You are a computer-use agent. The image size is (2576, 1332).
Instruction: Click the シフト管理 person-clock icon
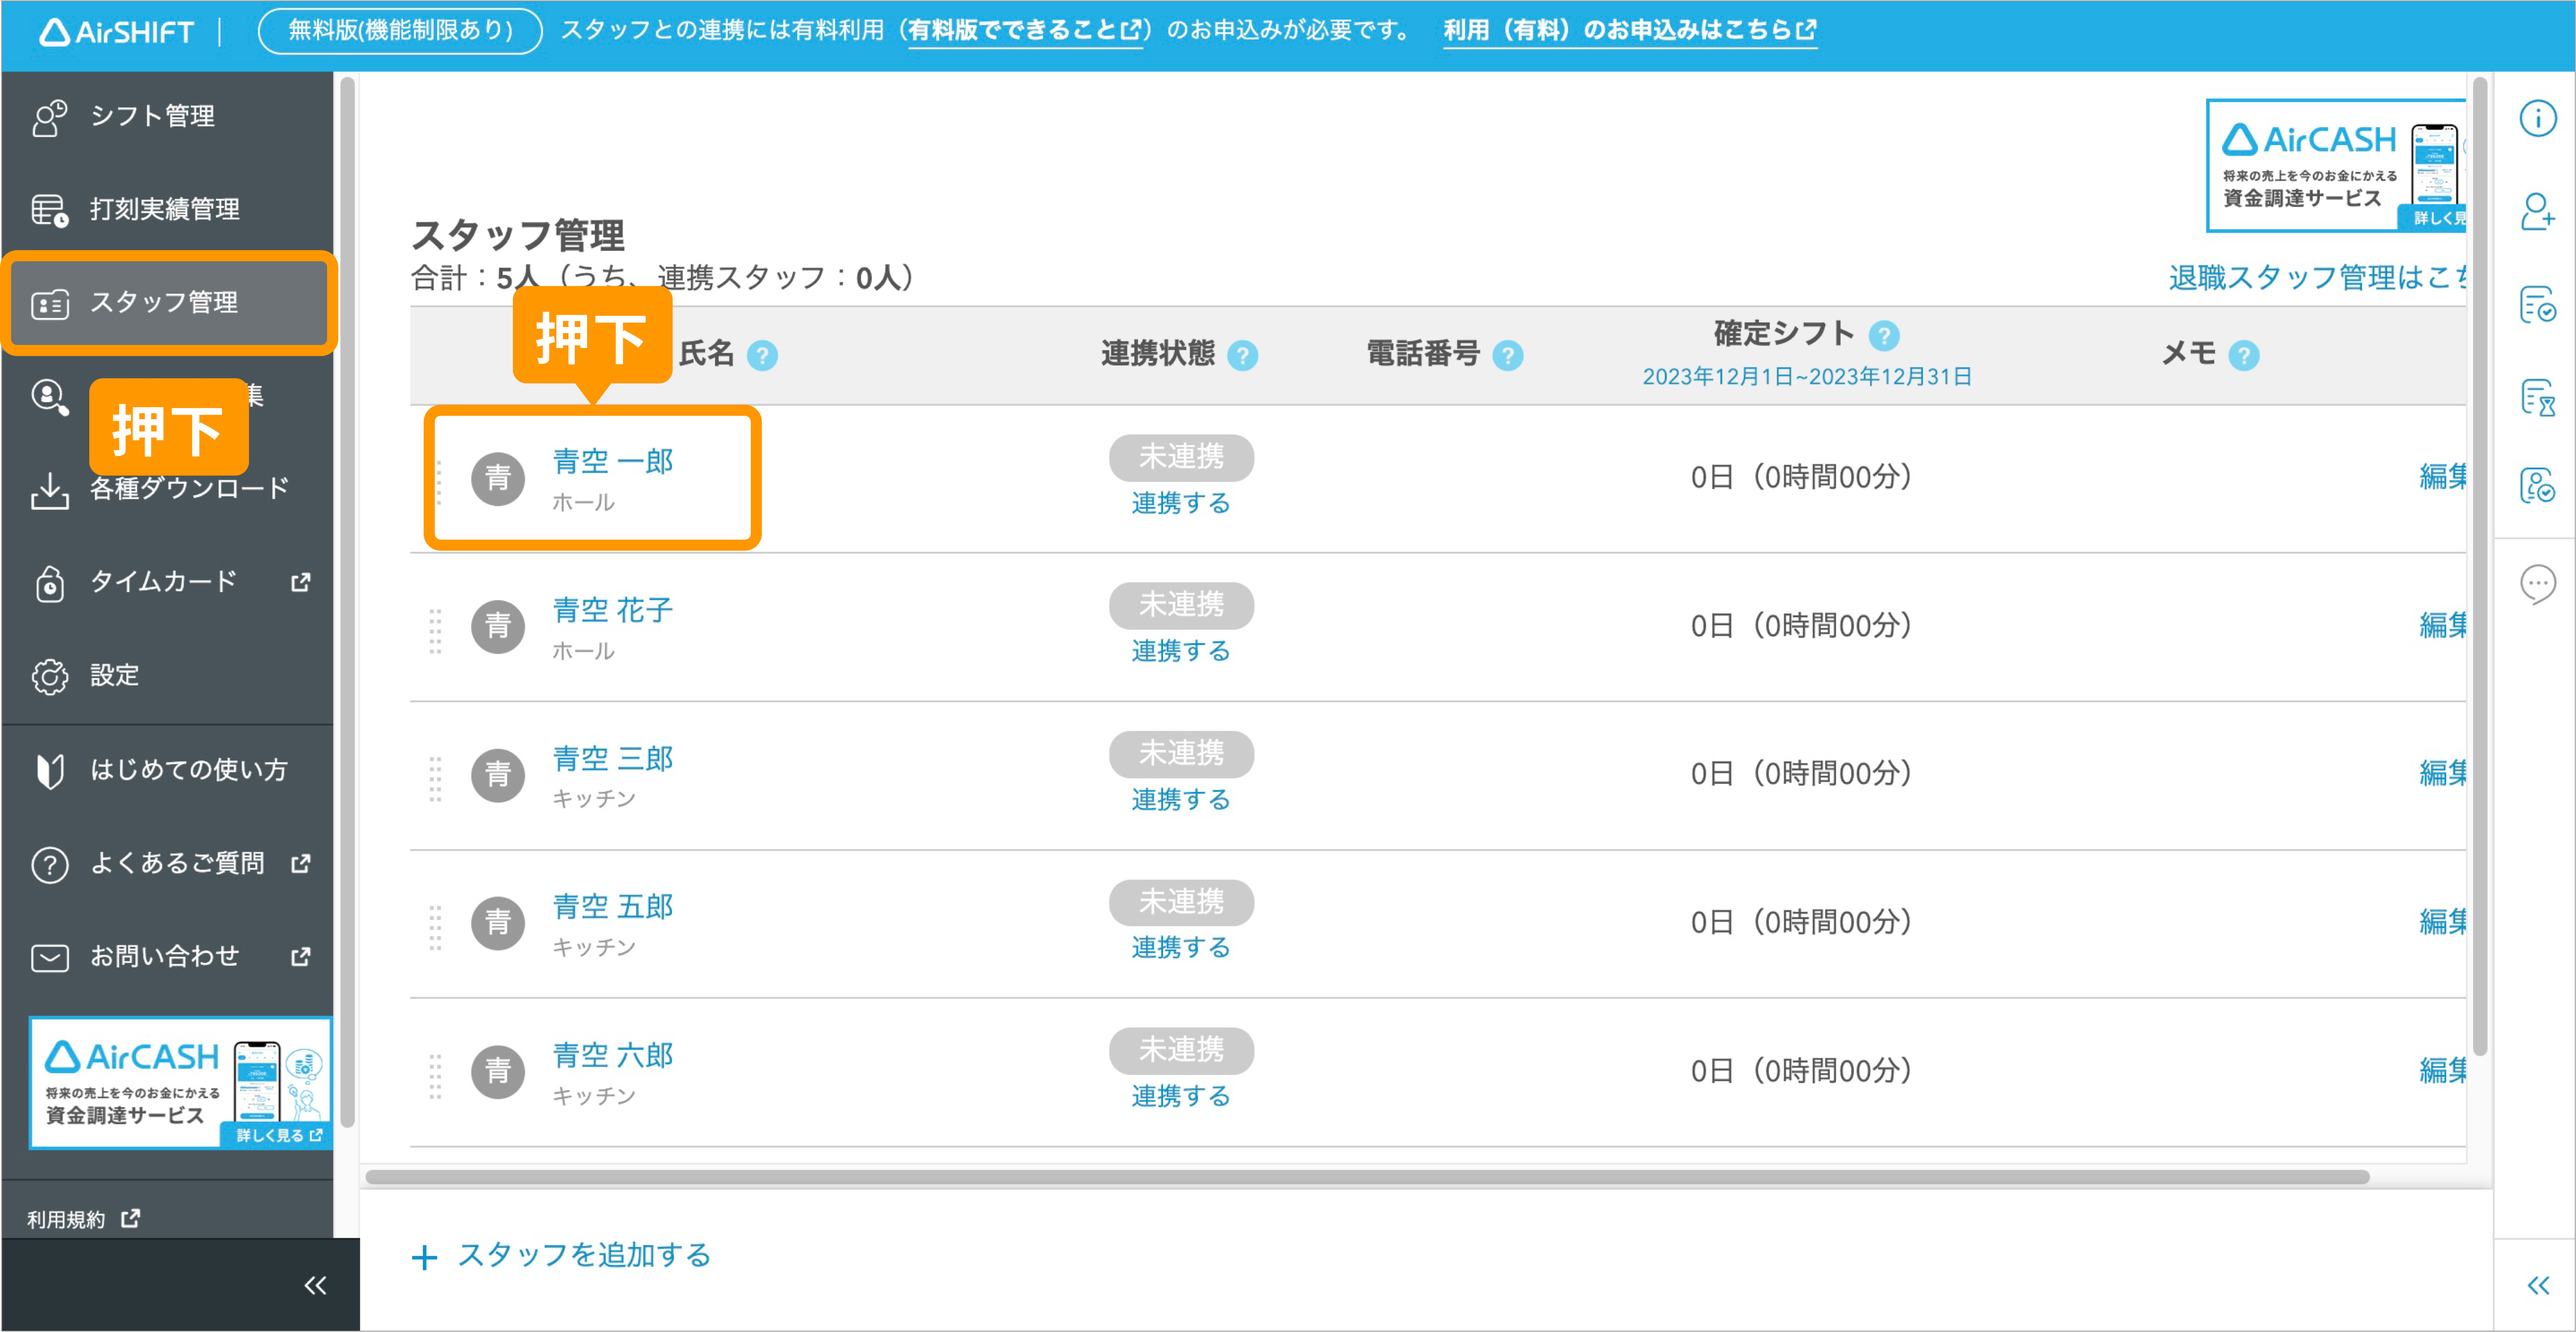(49, 117)
